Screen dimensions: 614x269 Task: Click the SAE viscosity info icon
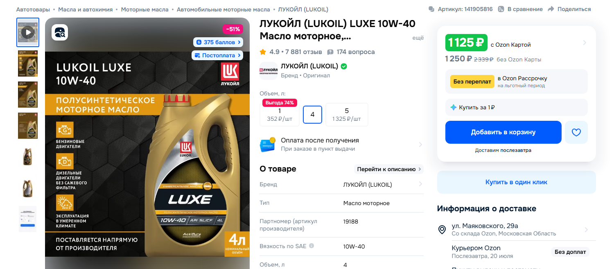point(312,246)
